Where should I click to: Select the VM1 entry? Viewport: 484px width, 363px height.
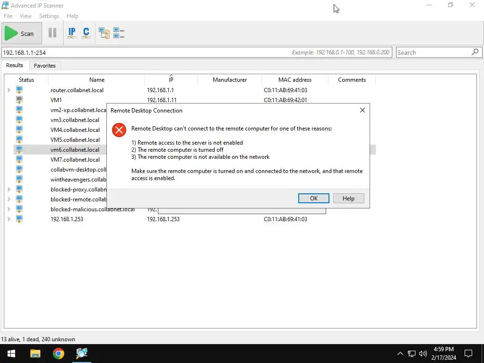coord(56,100)
